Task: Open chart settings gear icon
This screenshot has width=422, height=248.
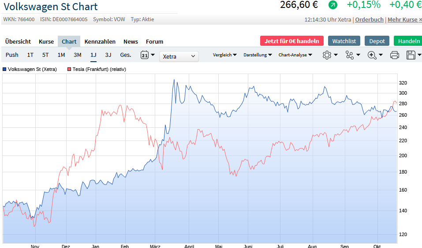Action: 327,55
